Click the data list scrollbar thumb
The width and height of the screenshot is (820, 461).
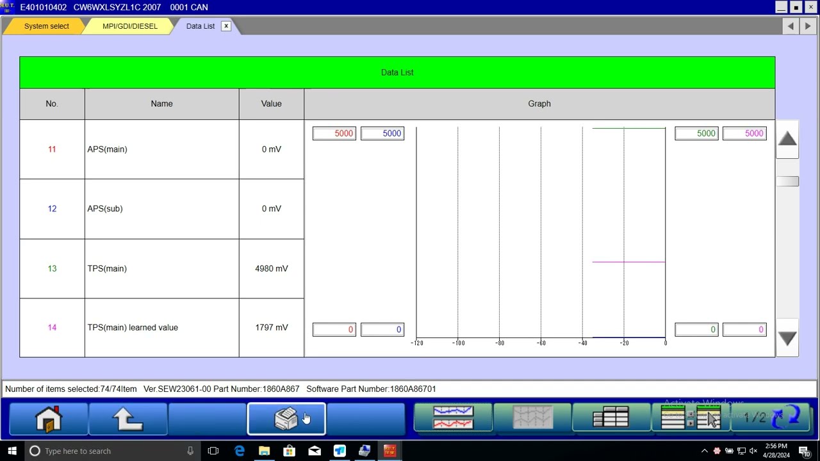point(787,182)
